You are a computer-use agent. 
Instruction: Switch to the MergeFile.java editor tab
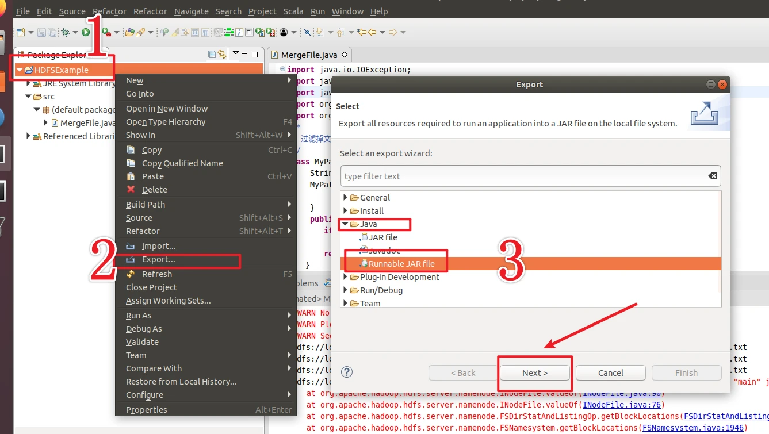[x=308, y=55]
